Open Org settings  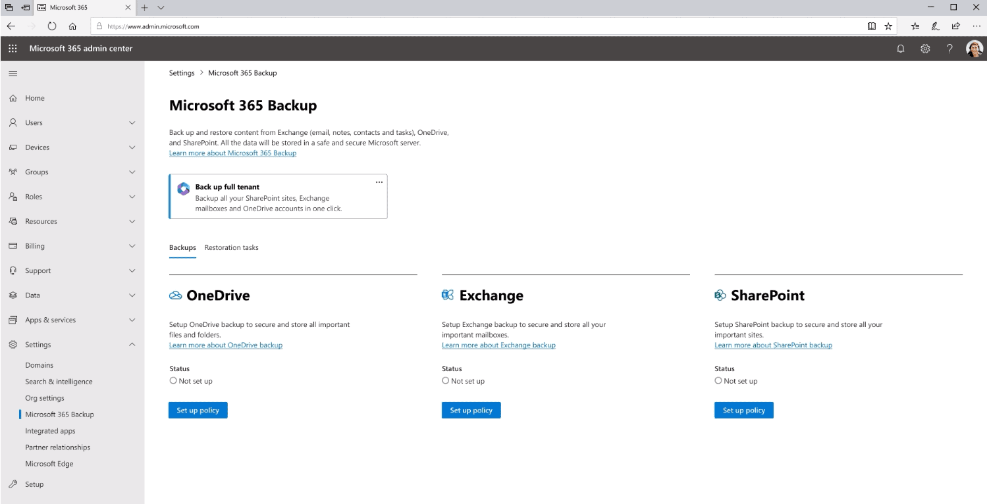coord(45,398)
